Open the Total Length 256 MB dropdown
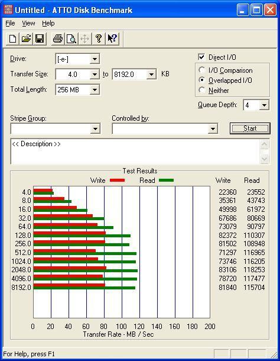Screen dimensions: 280x361 [x=95, y=90]
